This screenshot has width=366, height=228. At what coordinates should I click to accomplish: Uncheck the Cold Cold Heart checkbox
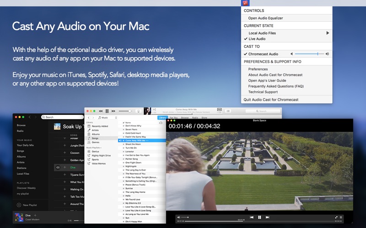(124, 133)
